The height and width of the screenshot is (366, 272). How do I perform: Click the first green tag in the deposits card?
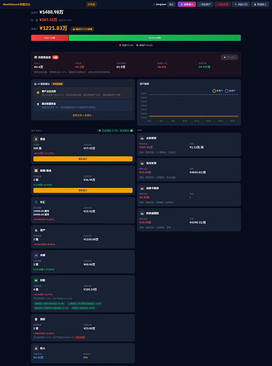point(49,304)
